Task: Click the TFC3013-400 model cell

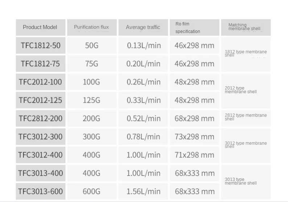Action: click(x=41, y=173)
